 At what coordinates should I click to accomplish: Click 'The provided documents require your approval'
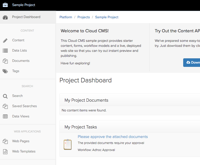(111, 143)
